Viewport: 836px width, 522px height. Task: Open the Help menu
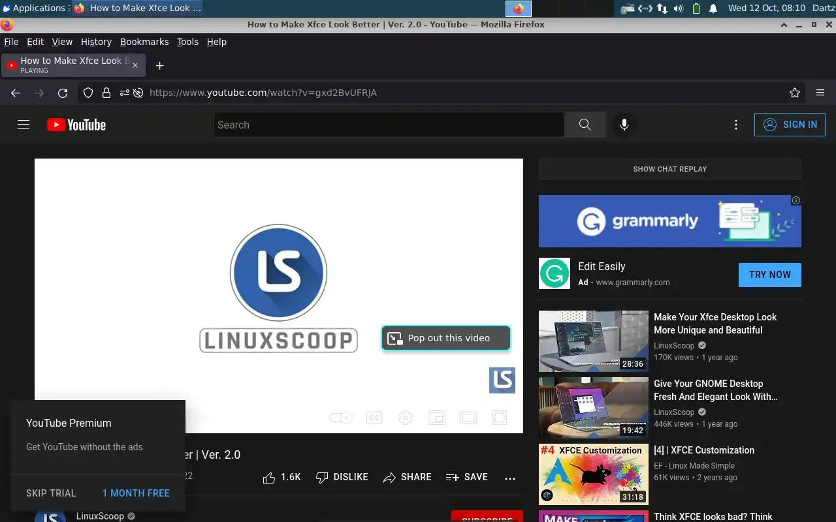tap(217, 42)
